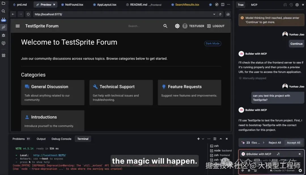Click the terminal panel sliders icon
The height and width of the screenshot is (175, 306).
[x=215, y=139]
